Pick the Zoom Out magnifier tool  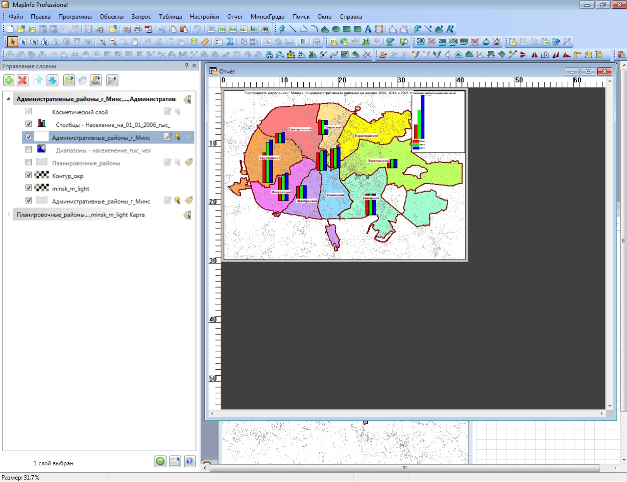point(113,42)
